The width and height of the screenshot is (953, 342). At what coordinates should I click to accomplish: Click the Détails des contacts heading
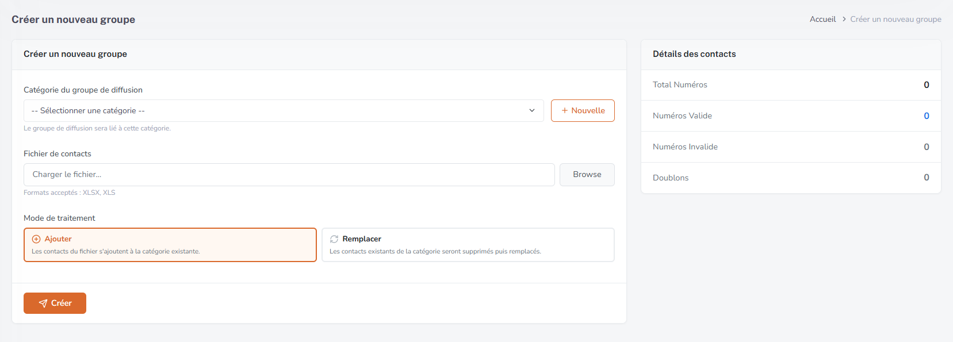(694, 54)
